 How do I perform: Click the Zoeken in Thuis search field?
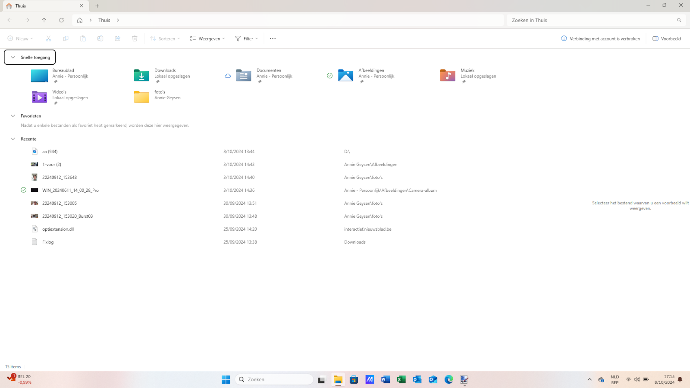tap(591, 20)
